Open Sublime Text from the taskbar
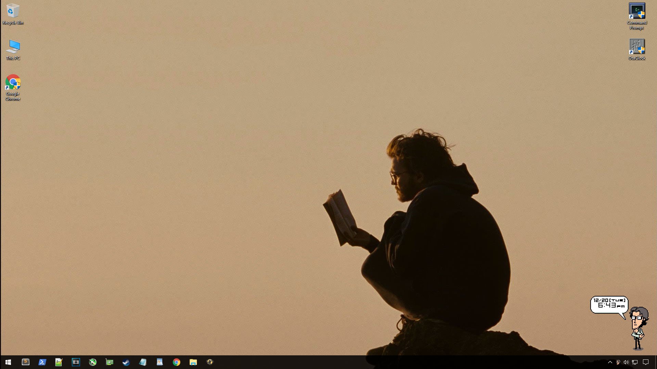Screen dimensions: 657x369 click(25, 362)
